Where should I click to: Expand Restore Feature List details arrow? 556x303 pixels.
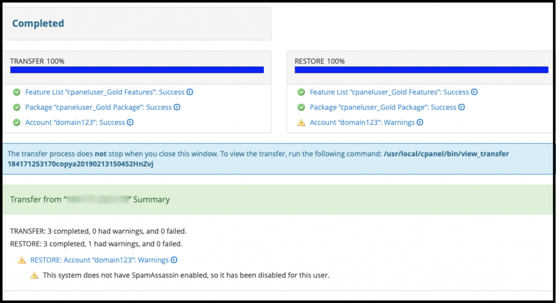[475, 92]
